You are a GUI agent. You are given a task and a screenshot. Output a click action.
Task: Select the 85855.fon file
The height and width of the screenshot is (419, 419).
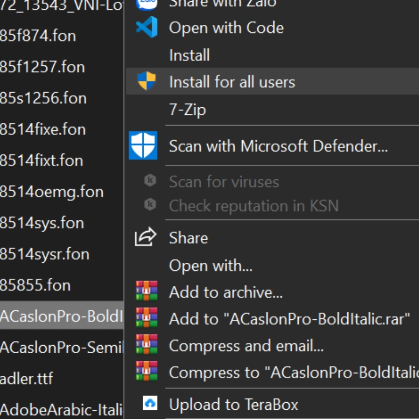(x=35, y=285)
